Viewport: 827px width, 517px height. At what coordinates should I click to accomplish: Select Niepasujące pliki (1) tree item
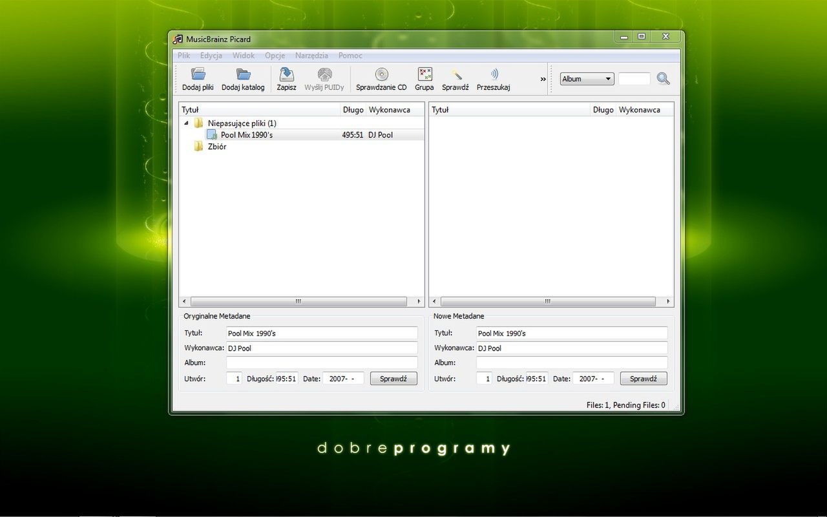[242, 123]
